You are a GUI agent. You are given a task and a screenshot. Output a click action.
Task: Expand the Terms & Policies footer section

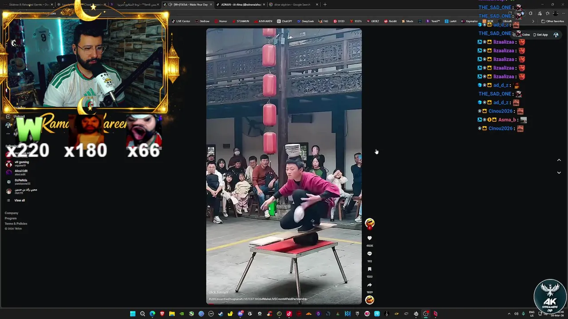click(x=16, y=224)
